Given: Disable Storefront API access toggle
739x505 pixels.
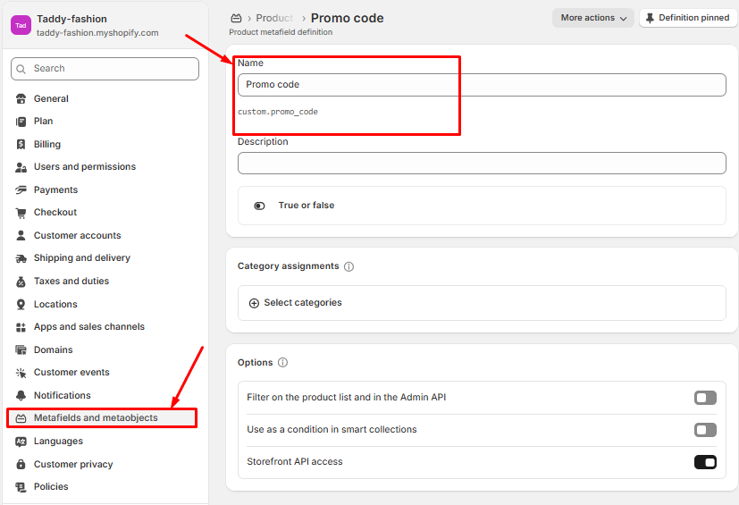Looking at the screenshot, I should (x=705, y=462).
